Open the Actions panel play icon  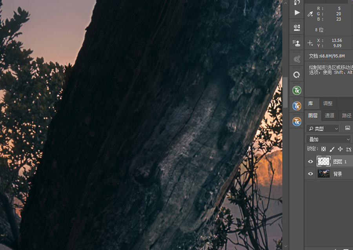click(x=297, y=13)
